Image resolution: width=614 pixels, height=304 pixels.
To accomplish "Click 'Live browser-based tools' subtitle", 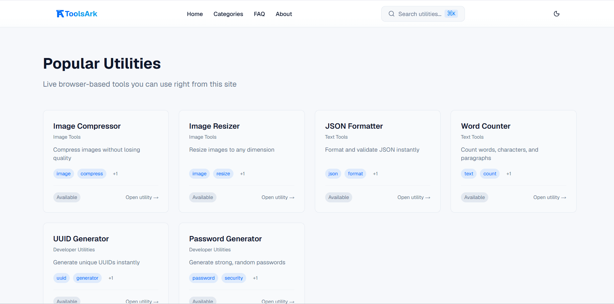I will click(x=140, y=84).
